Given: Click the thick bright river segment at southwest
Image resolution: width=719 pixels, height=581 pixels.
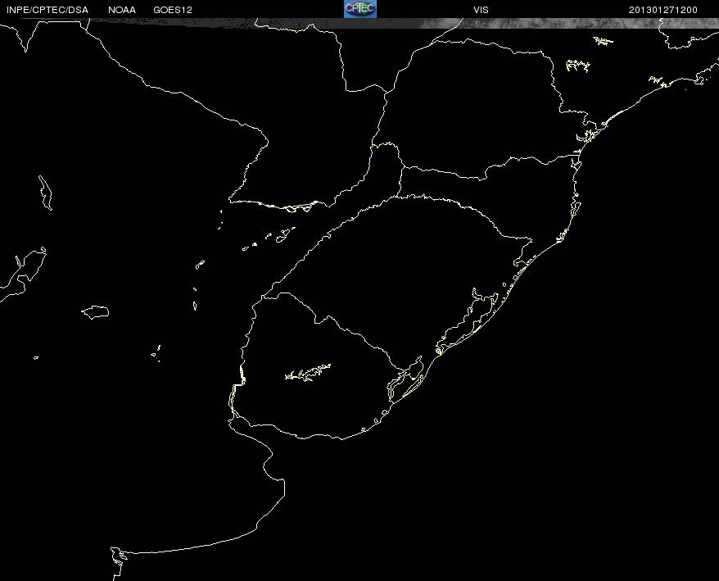Looking at the screenshot, I should [242, 376].
